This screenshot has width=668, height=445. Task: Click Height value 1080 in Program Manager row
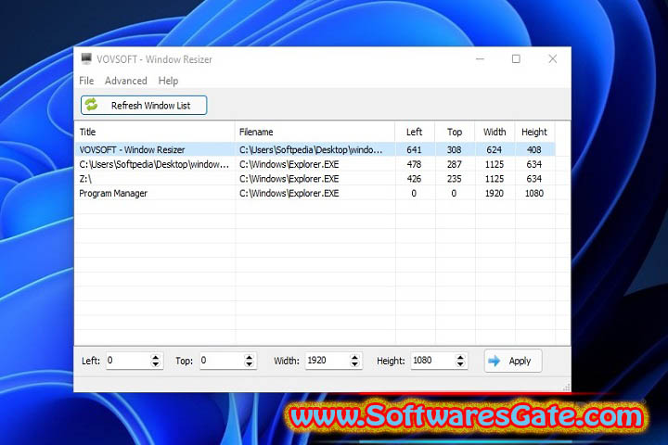coord(534,194)
